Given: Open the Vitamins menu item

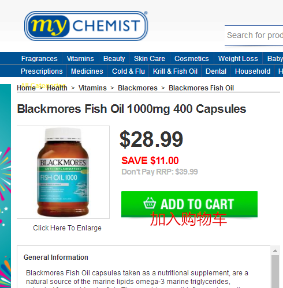Looking at the screenshot, I should click(80, 58).
